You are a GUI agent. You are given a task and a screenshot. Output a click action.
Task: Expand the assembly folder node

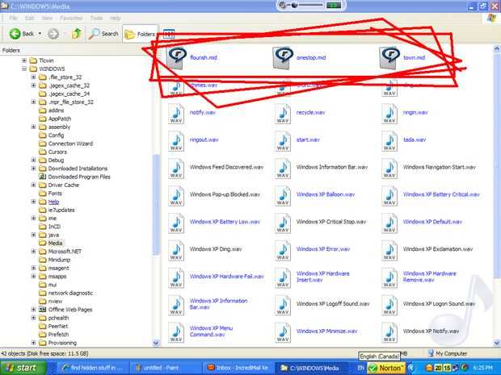click(34, 127)
